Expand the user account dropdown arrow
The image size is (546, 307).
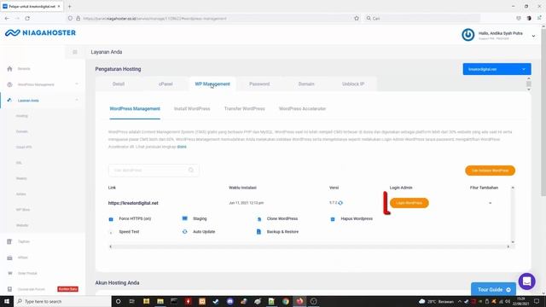(533, 36)
